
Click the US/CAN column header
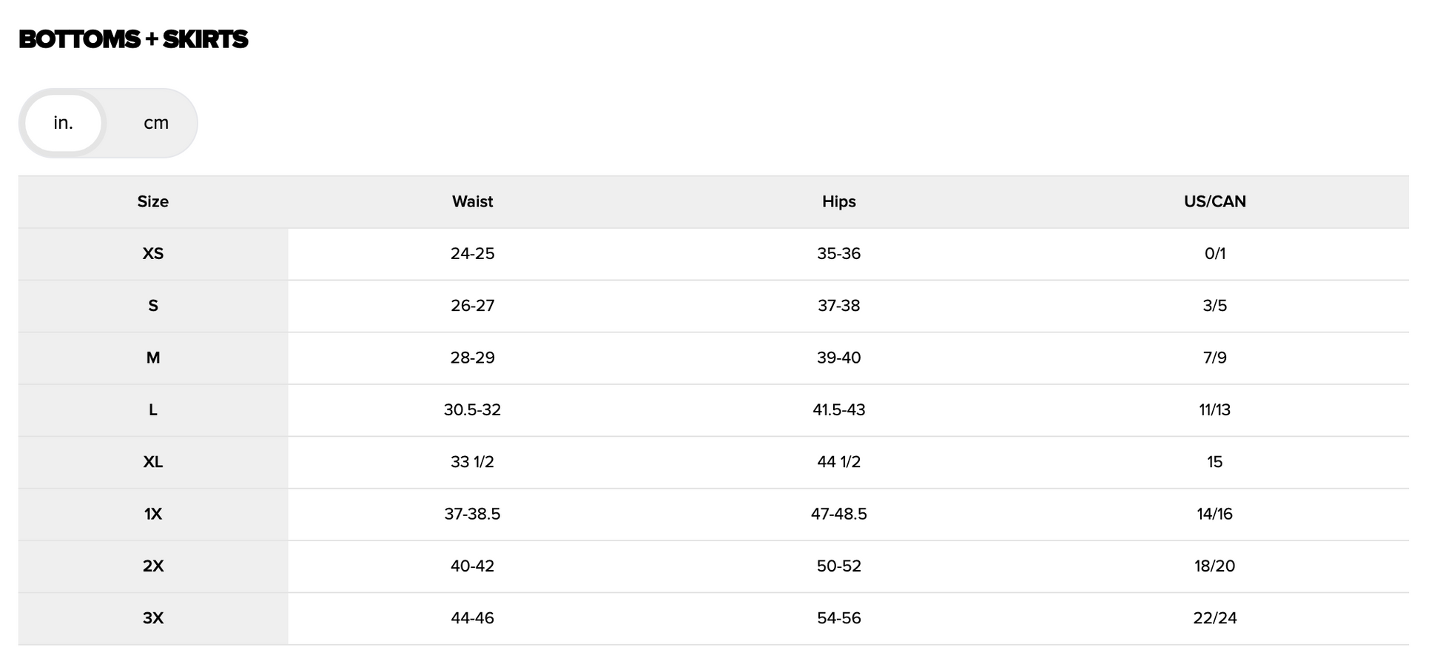(1214, 201)
